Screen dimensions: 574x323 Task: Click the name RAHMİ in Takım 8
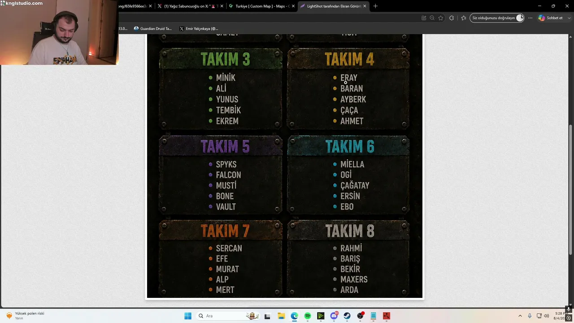pos(351,248)
